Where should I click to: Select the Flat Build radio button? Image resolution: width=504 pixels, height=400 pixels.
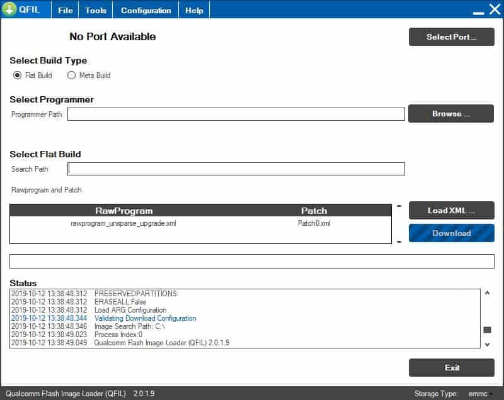click(18, 75)
